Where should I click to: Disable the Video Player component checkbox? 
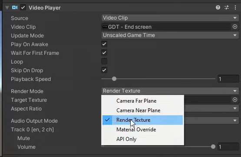point(23,7)
